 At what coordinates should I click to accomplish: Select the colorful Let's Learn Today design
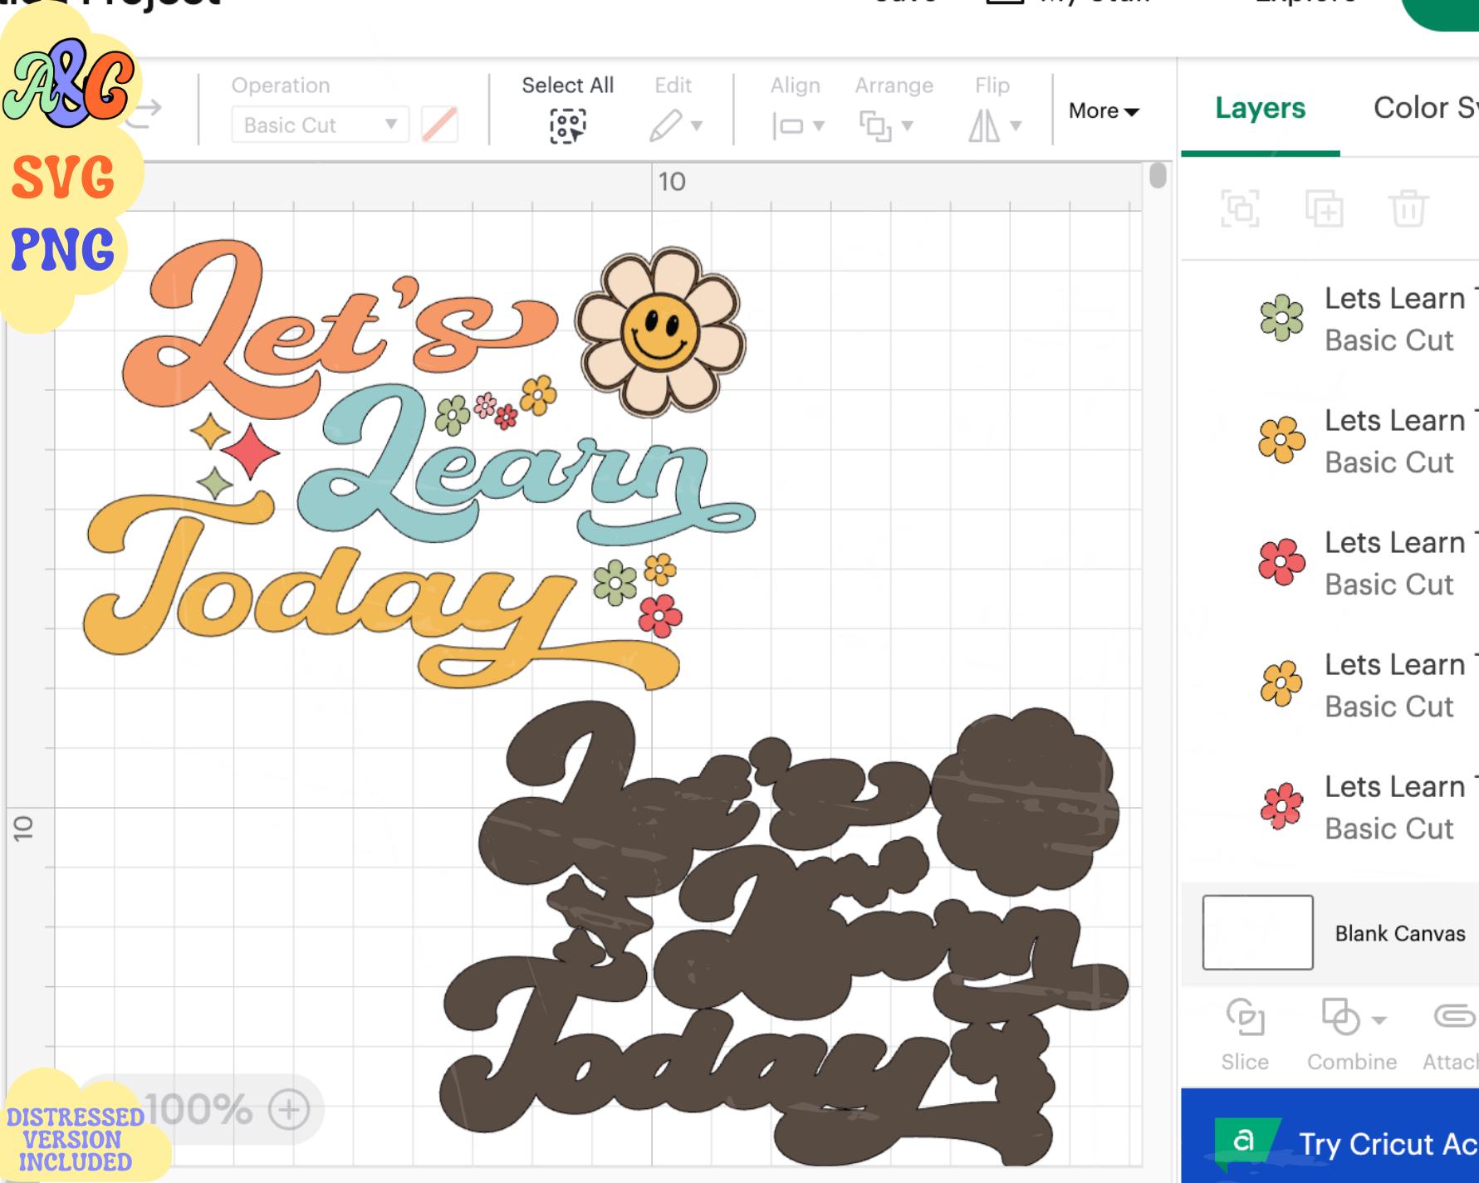click(419, 465)
